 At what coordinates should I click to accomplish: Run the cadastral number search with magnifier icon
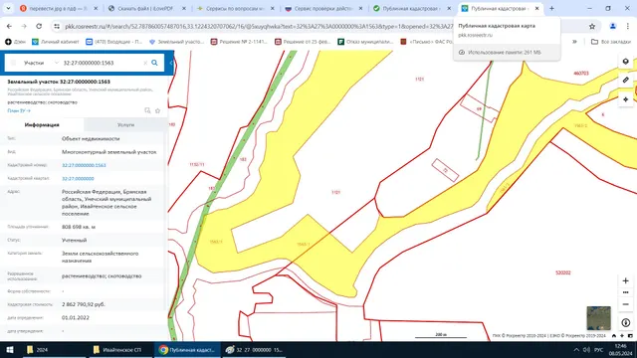pos(154,63)
